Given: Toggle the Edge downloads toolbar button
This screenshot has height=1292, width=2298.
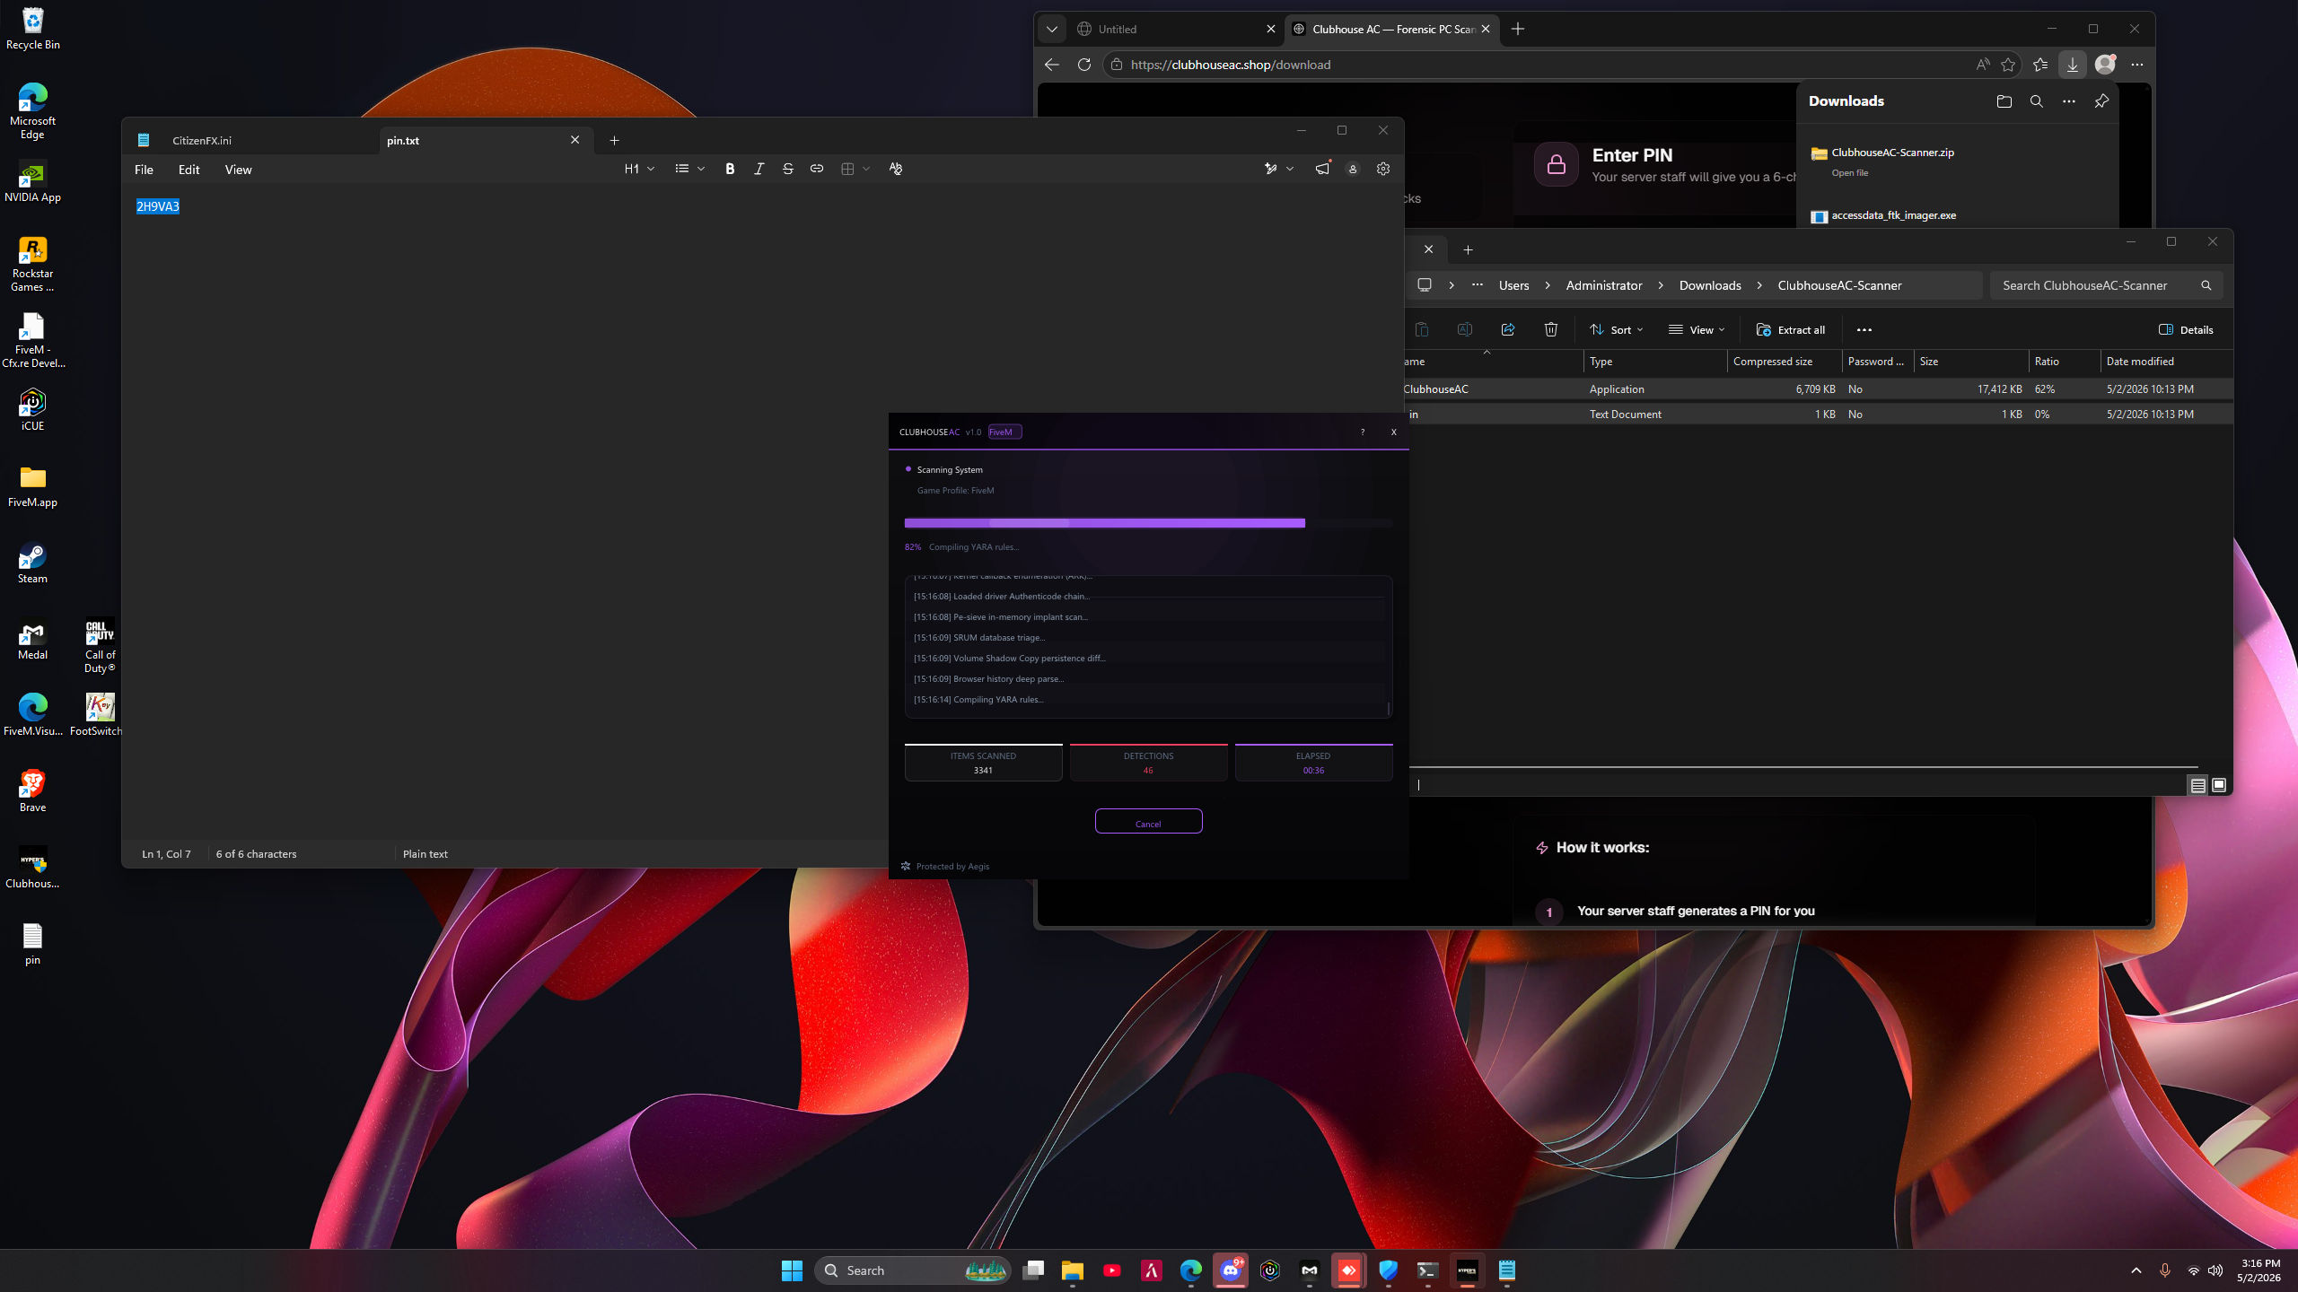Looking at the screenshot, I should pyautogui.click(x=2073, y=65).
